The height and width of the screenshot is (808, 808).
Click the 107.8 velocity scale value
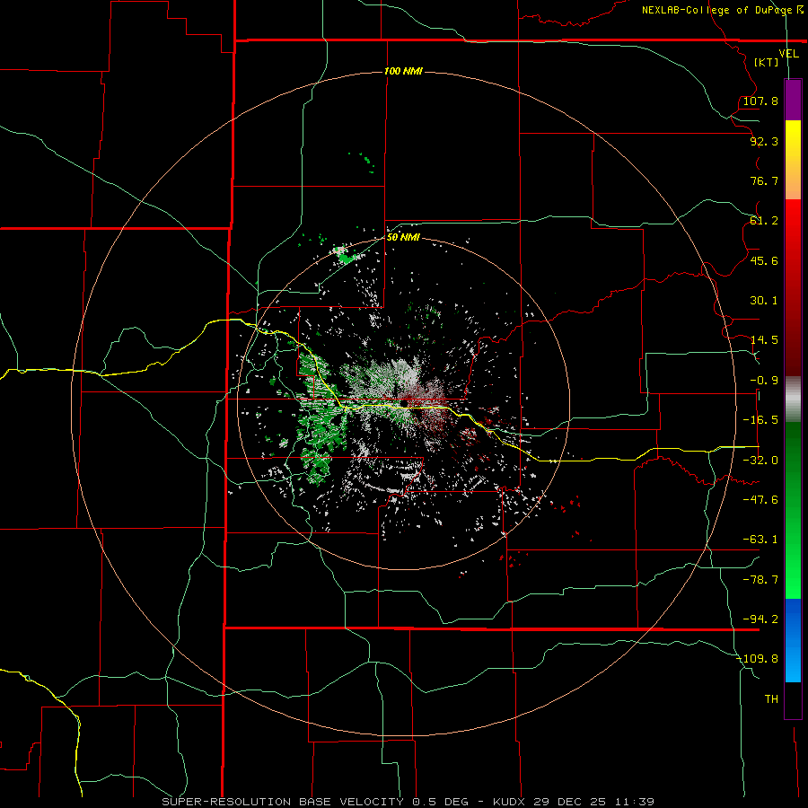pyautogui.click(x=760, y=101)
